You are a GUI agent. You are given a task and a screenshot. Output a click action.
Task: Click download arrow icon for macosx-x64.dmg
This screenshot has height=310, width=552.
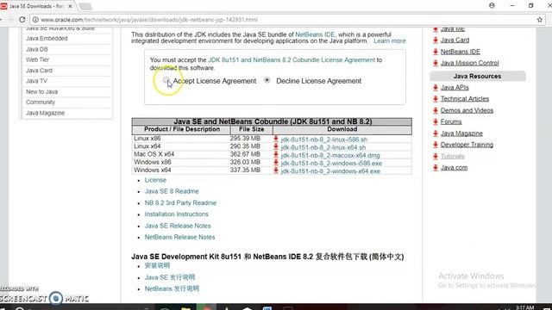276,155
